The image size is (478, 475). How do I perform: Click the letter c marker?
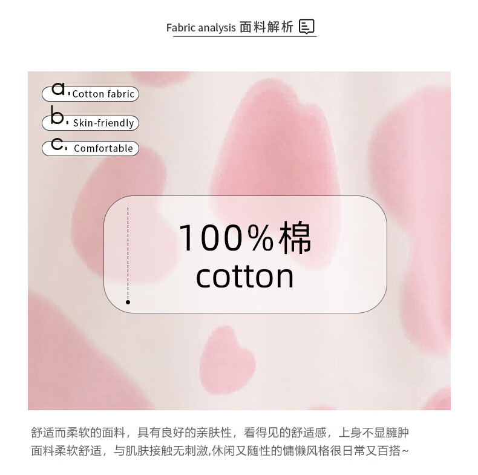57,144
